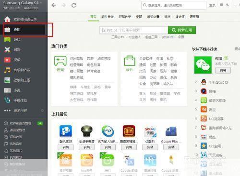Click the green 搜索应用 search button
Screen dimensions: 240x176
[x=182, y=30]
